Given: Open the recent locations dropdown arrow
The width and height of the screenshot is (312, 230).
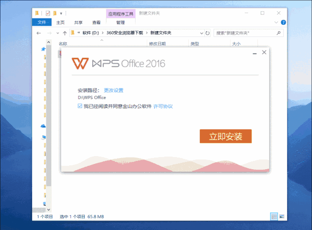Looking at the screenshot, I should click(x=58, y=33).
